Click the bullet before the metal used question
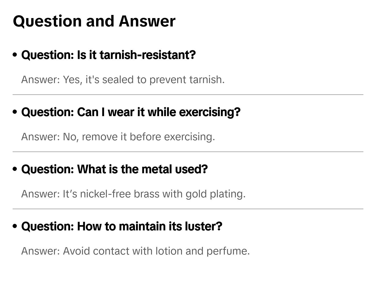The image size is (376, 281). pyautogui.click(x=15, y=169)
